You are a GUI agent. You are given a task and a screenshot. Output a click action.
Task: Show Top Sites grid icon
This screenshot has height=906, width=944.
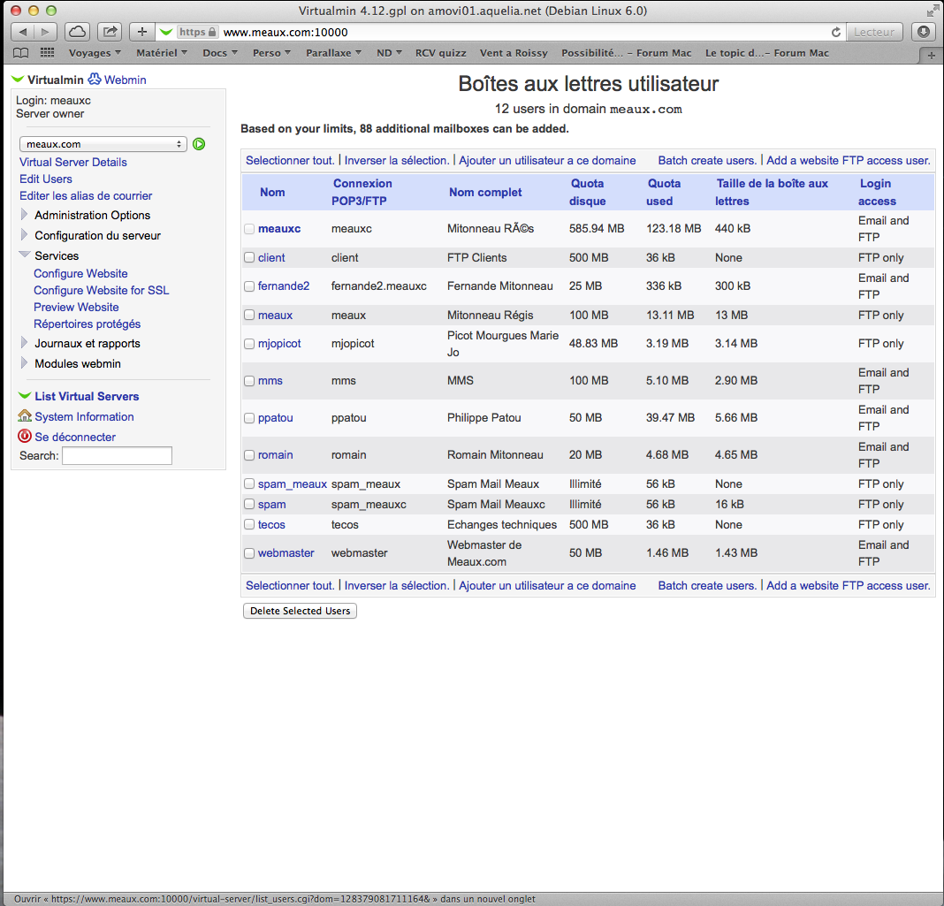47,53
